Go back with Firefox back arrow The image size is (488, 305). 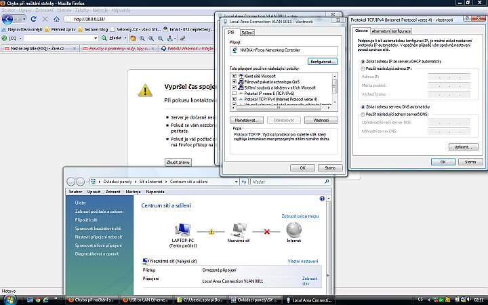pyautogui.click(x=7, y=19)
